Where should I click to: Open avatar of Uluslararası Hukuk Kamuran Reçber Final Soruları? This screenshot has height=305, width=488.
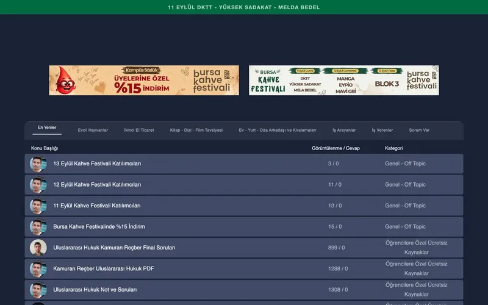click(38, 248)
